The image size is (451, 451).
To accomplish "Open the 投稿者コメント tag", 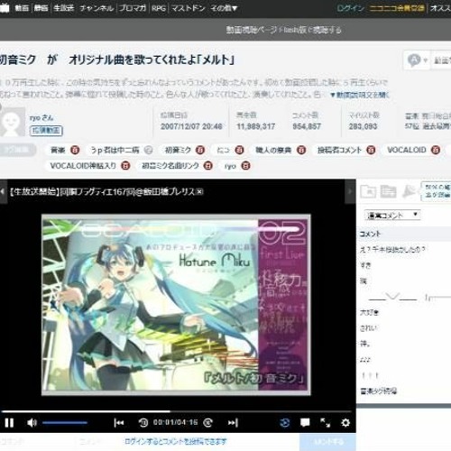I will (339, 150).
